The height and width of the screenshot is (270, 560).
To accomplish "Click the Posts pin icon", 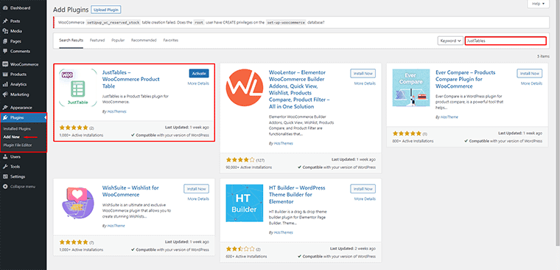I will (5, 21).
